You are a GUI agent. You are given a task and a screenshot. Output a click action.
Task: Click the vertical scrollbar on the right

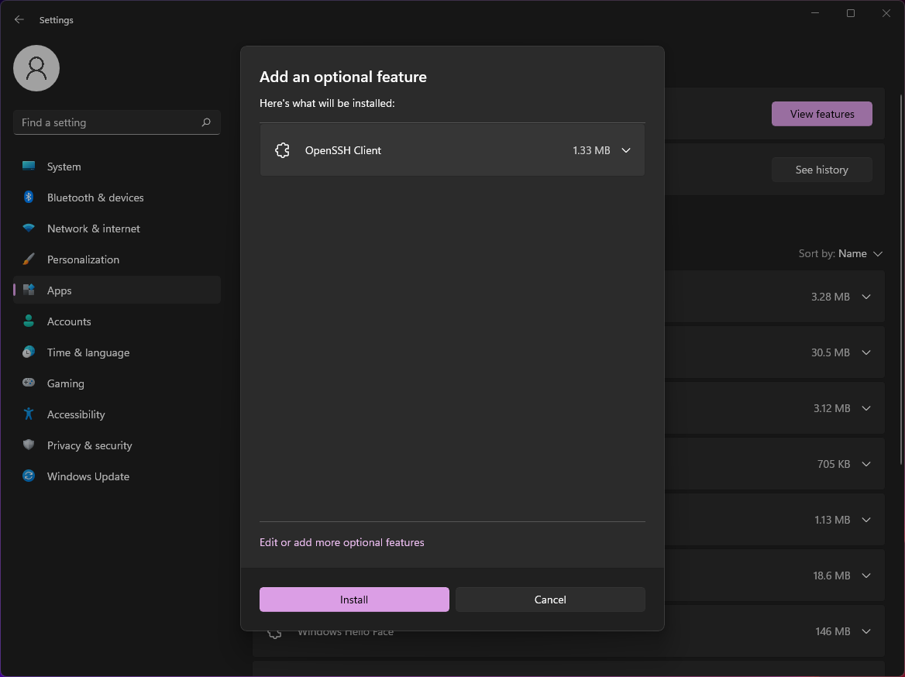point(901,280)
